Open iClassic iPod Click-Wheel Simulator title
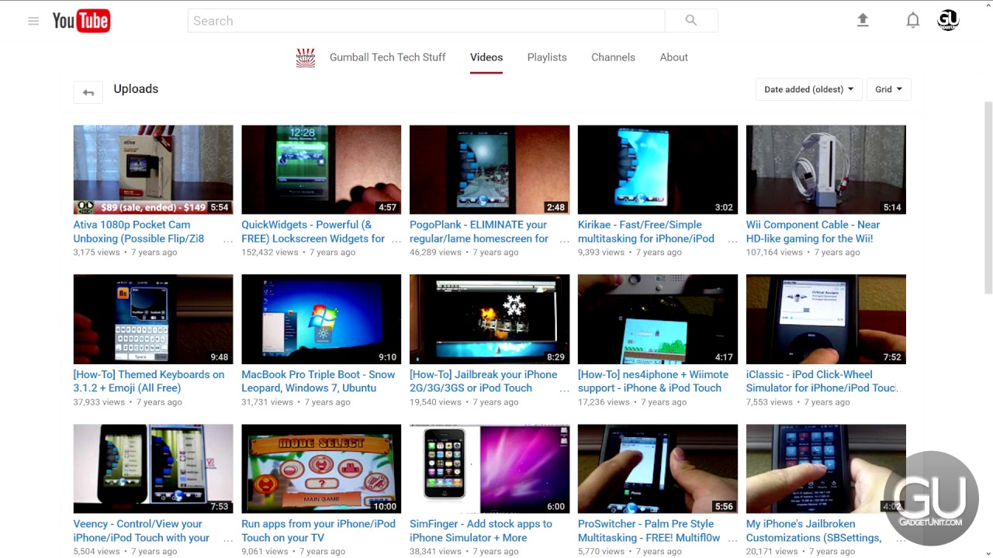The width and height of the screenshot is (993, 558). pos(822,381)
